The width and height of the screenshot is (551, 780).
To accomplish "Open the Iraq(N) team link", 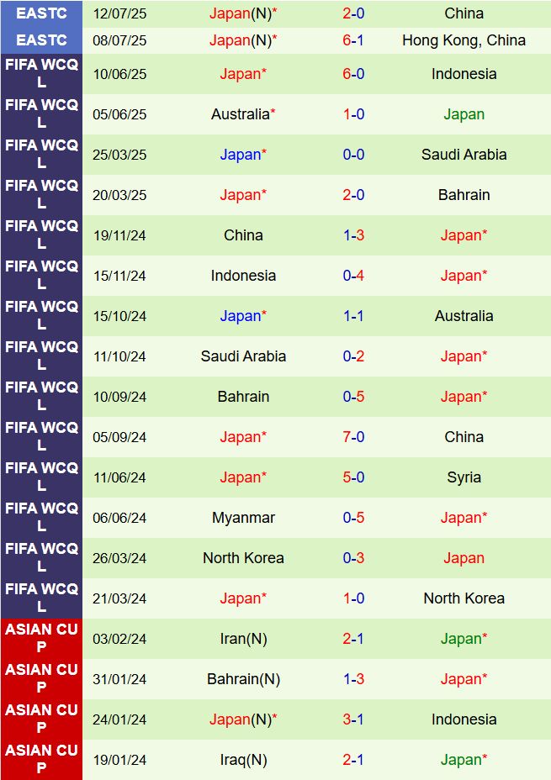I will tap(243, 760).
